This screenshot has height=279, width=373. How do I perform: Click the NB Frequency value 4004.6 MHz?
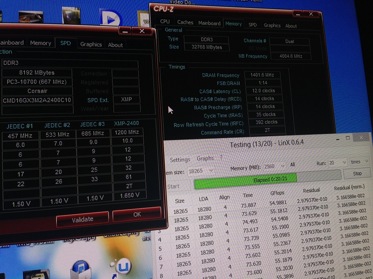click(291, 56)
